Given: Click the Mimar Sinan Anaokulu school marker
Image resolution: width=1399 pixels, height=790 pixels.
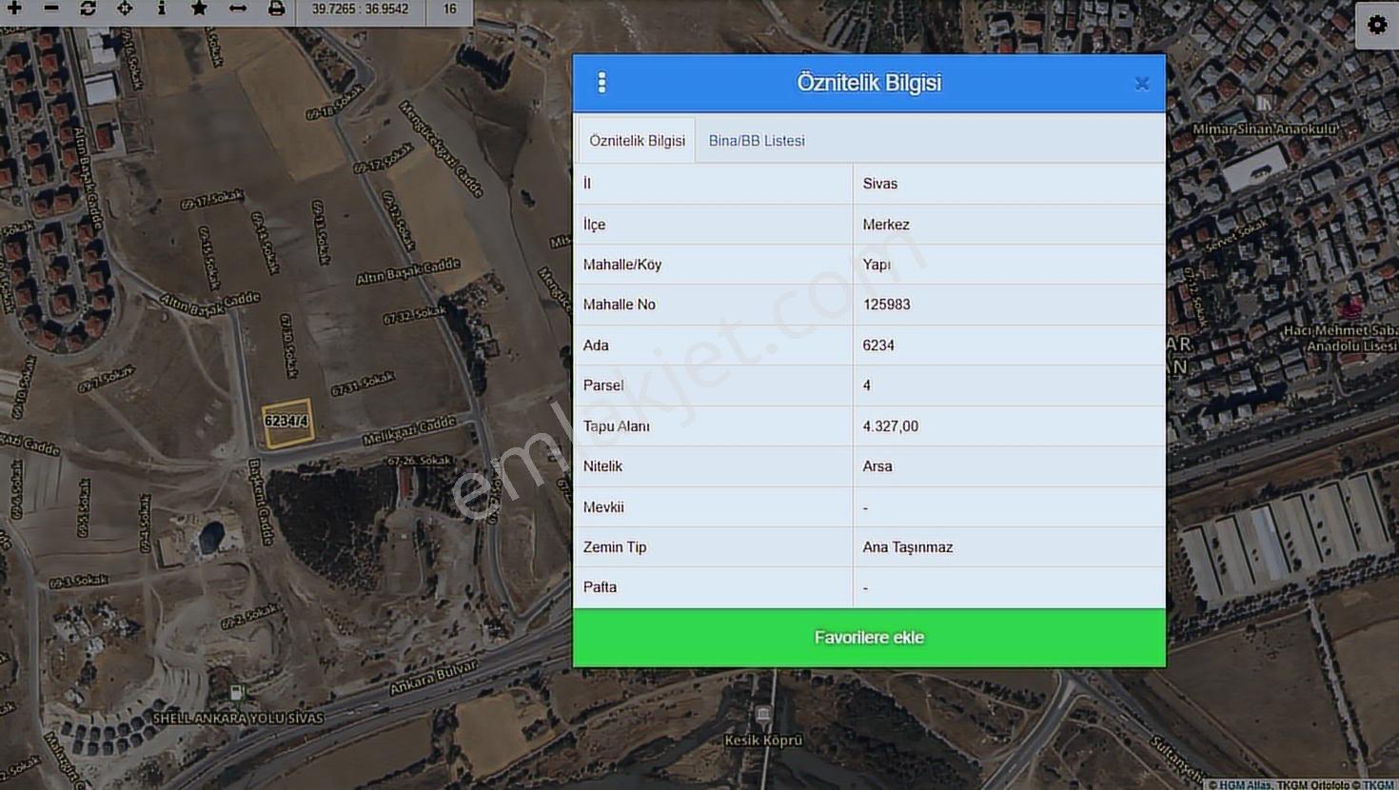Looking at the screenshot, I should pyautogui.click(x=1263, y=103).
